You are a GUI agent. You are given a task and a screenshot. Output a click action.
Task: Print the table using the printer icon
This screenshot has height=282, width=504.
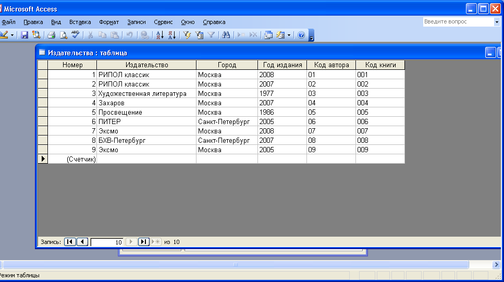click(x=52, y=35)
